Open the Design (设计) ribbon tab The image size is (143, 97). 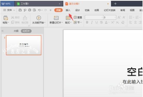78,10
